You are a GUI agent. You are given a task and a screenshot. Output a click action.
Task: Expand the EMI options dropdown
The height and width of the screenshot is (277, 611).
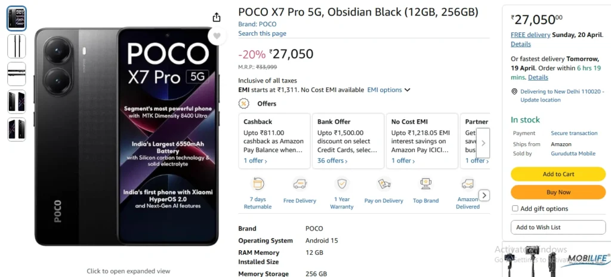coord(388,90)
